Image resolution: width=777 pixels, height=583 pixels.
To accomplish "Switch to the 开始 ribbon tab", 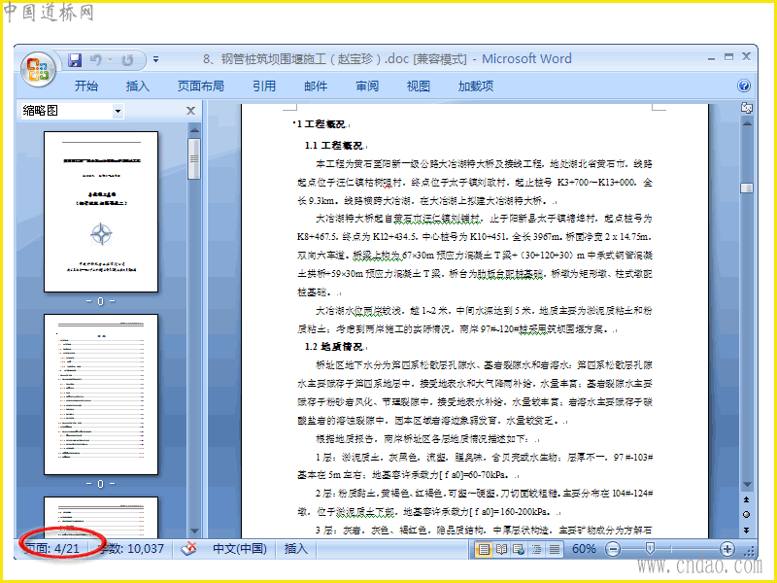I will (x=86, y=86).
